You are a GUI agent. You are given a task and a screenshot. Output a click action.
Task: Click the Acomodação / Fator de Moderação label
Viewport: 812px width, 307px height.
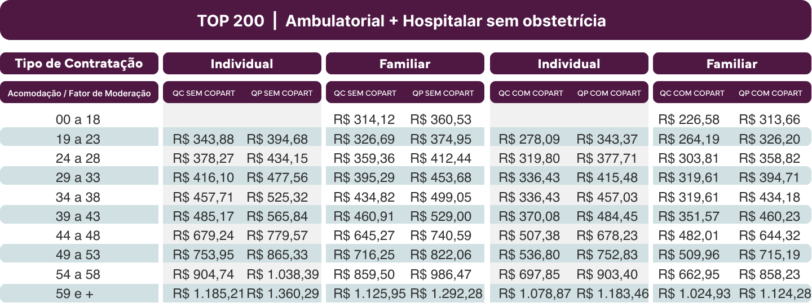pyautogui.click(x=79, y=94)
